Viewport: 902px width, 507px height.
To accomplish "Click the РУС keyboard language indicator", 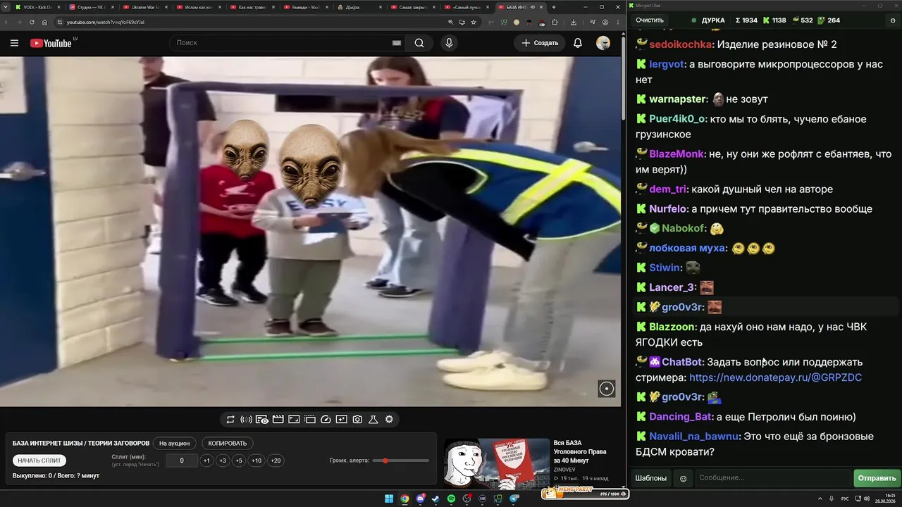I will pyautogui.click(x=845, y=499).
